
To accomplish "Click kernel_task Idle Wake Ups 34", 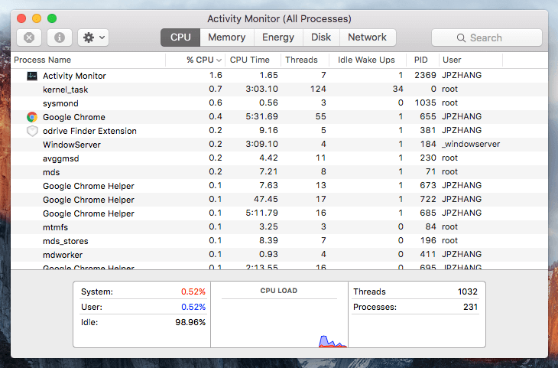I will [x=397, y=89].
